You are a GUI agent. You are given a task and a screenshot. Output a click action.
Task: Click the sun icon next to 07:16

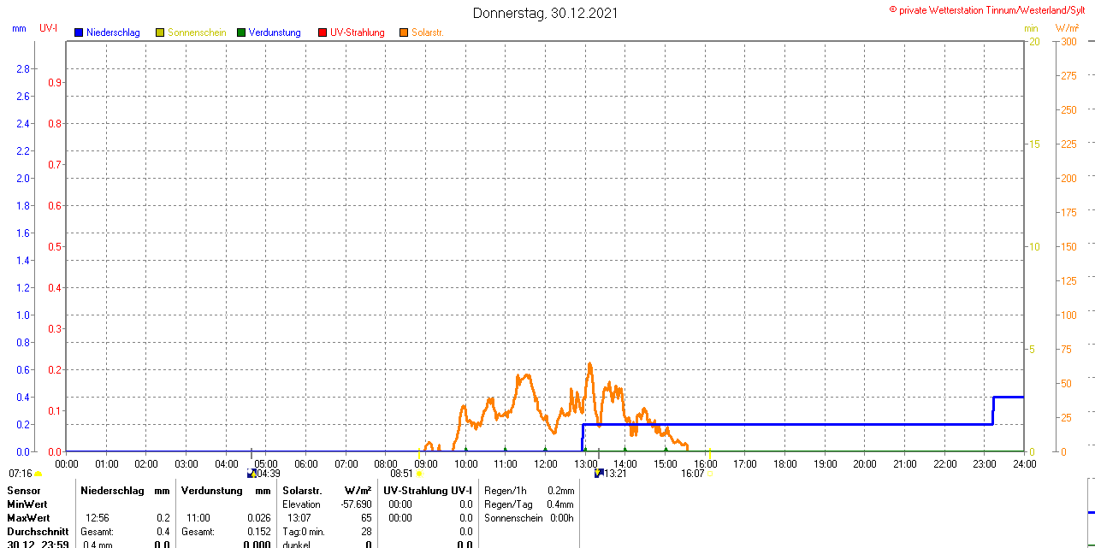click(x=38, y=473)
